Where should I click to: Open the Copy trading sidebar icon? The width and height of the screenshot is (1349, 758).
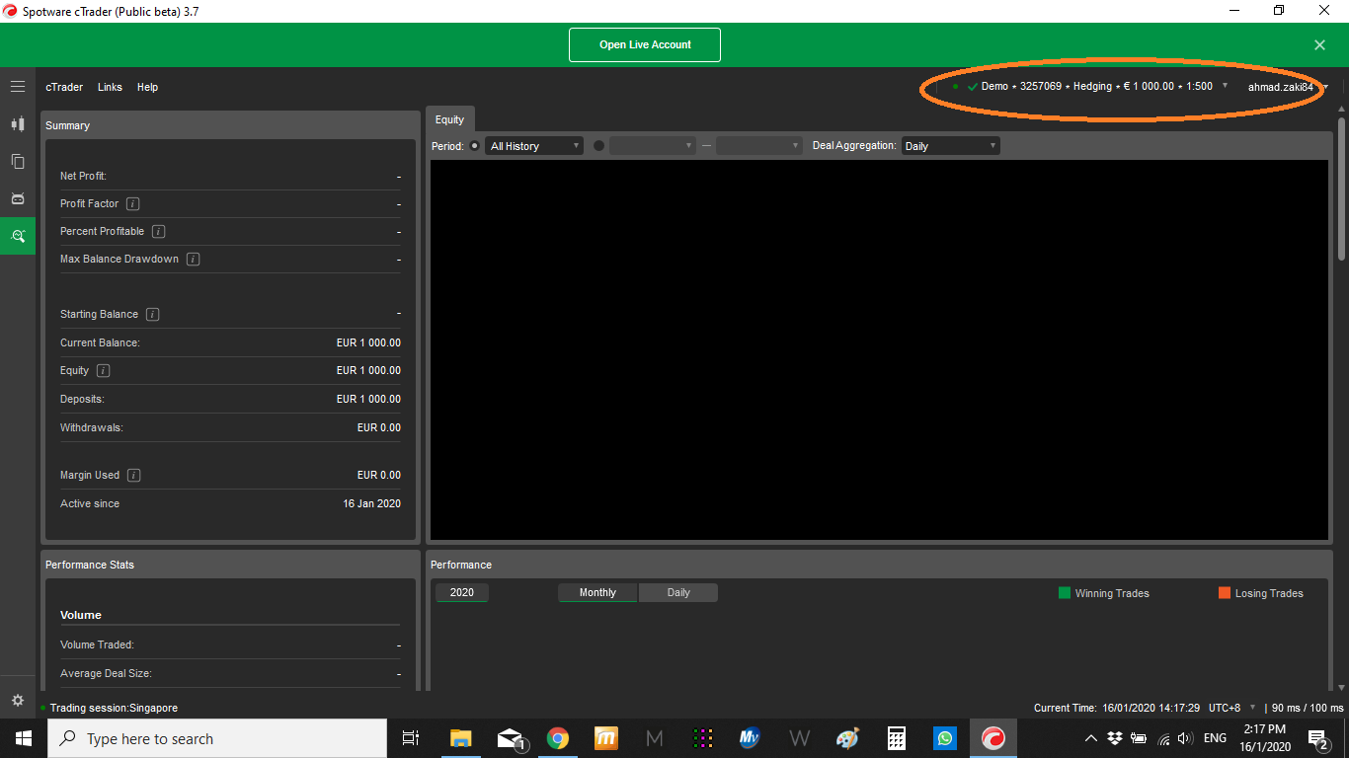click(x=18, y=161)
